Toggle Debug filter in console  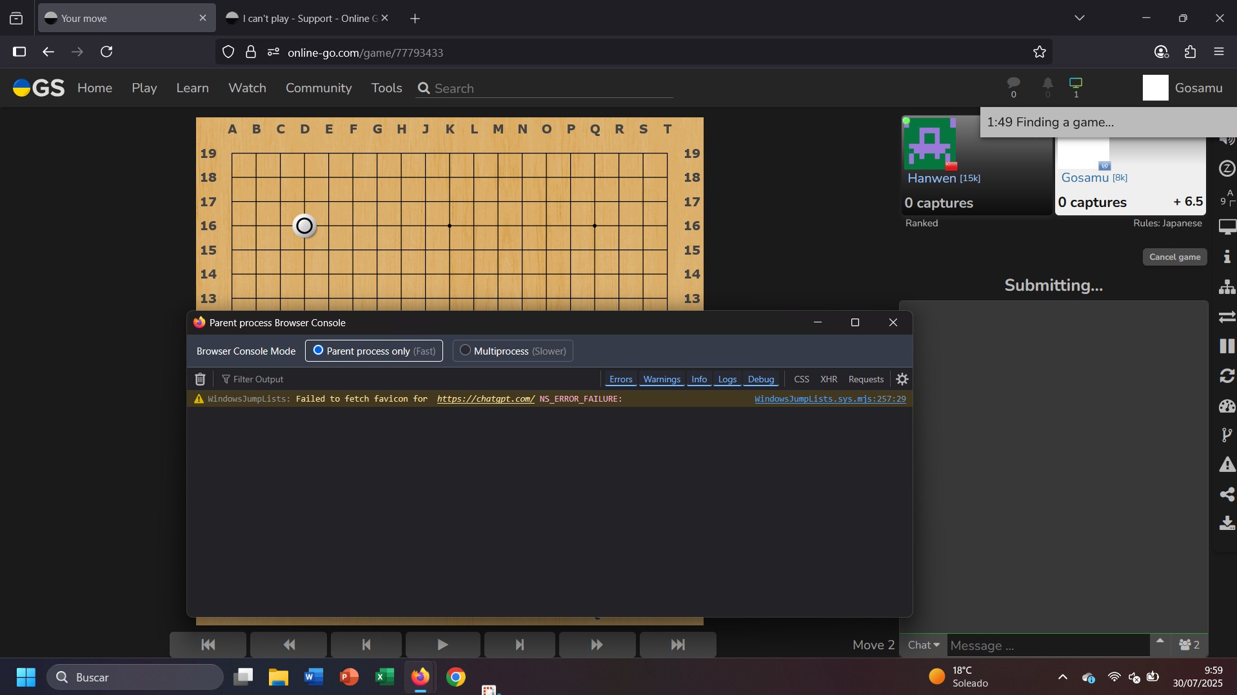tap(761, 379)
